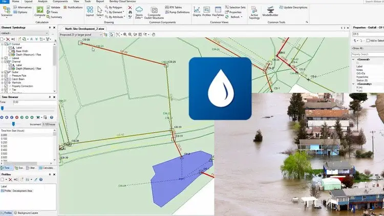Open Composite Outlet Structures
The image size is (384, 216).
click(x=154, y=13)
